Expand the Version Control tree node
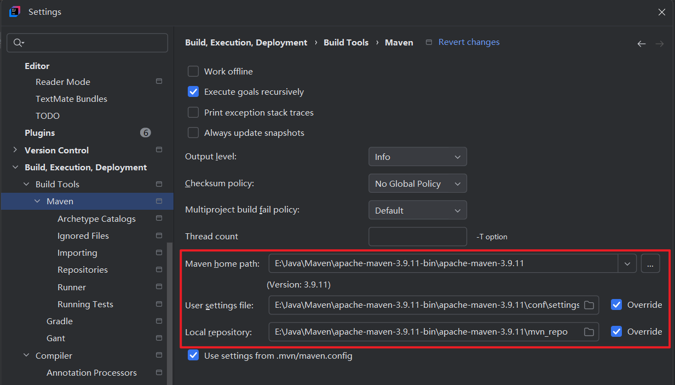 point(15,150)
